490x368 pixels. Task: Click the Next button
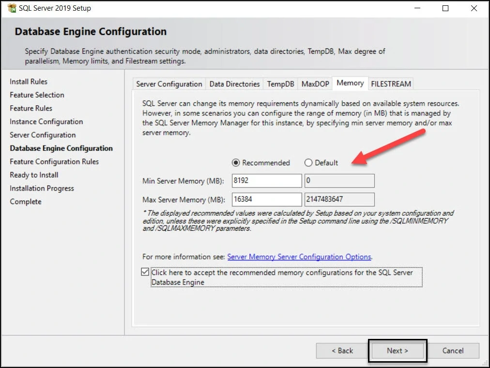click(x=397, y=351)
